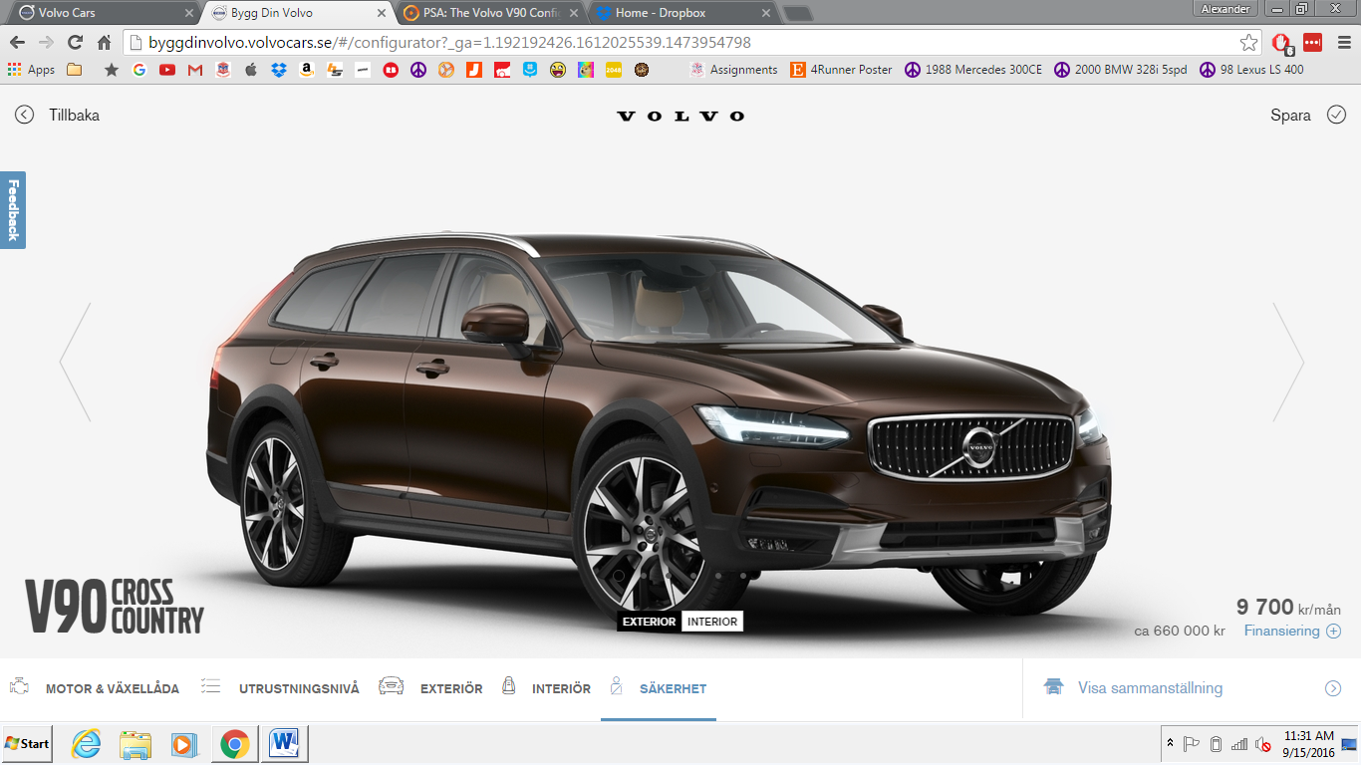Show previous car view with left chevron

[x=76, y=362]
